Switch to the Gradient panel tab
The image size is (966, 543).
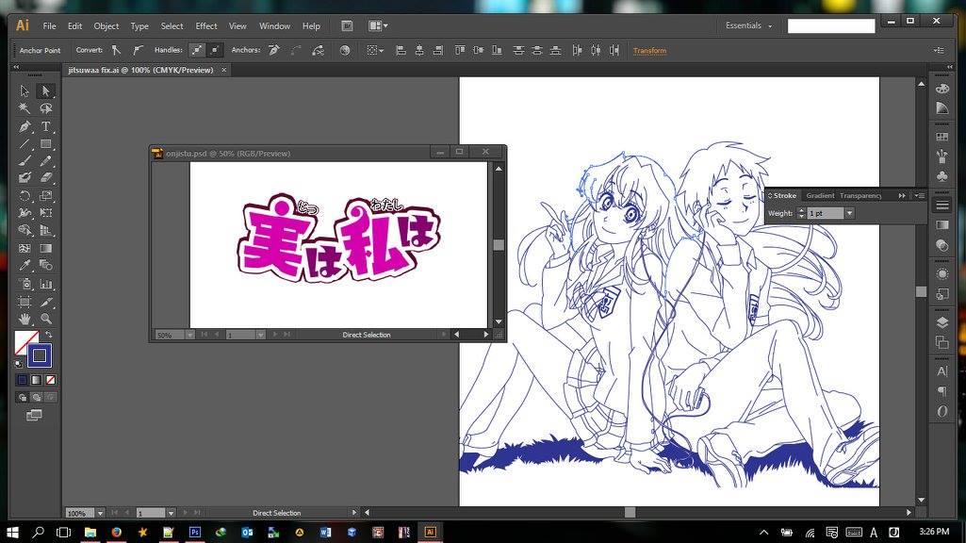820,195
